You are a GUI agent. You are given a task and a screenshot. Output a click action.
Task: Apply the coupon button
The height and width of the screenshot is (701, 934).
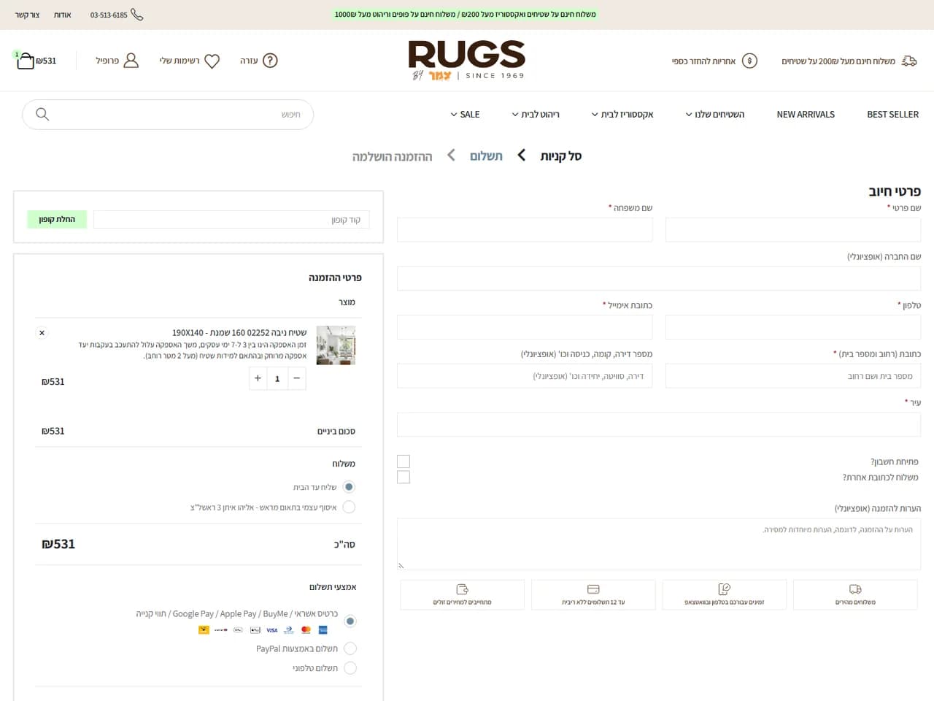click(57, 219)
